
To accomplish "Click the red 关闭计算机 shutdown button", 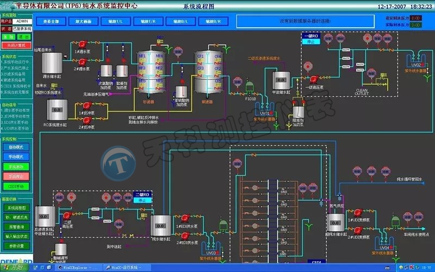I will pos(16,45).
